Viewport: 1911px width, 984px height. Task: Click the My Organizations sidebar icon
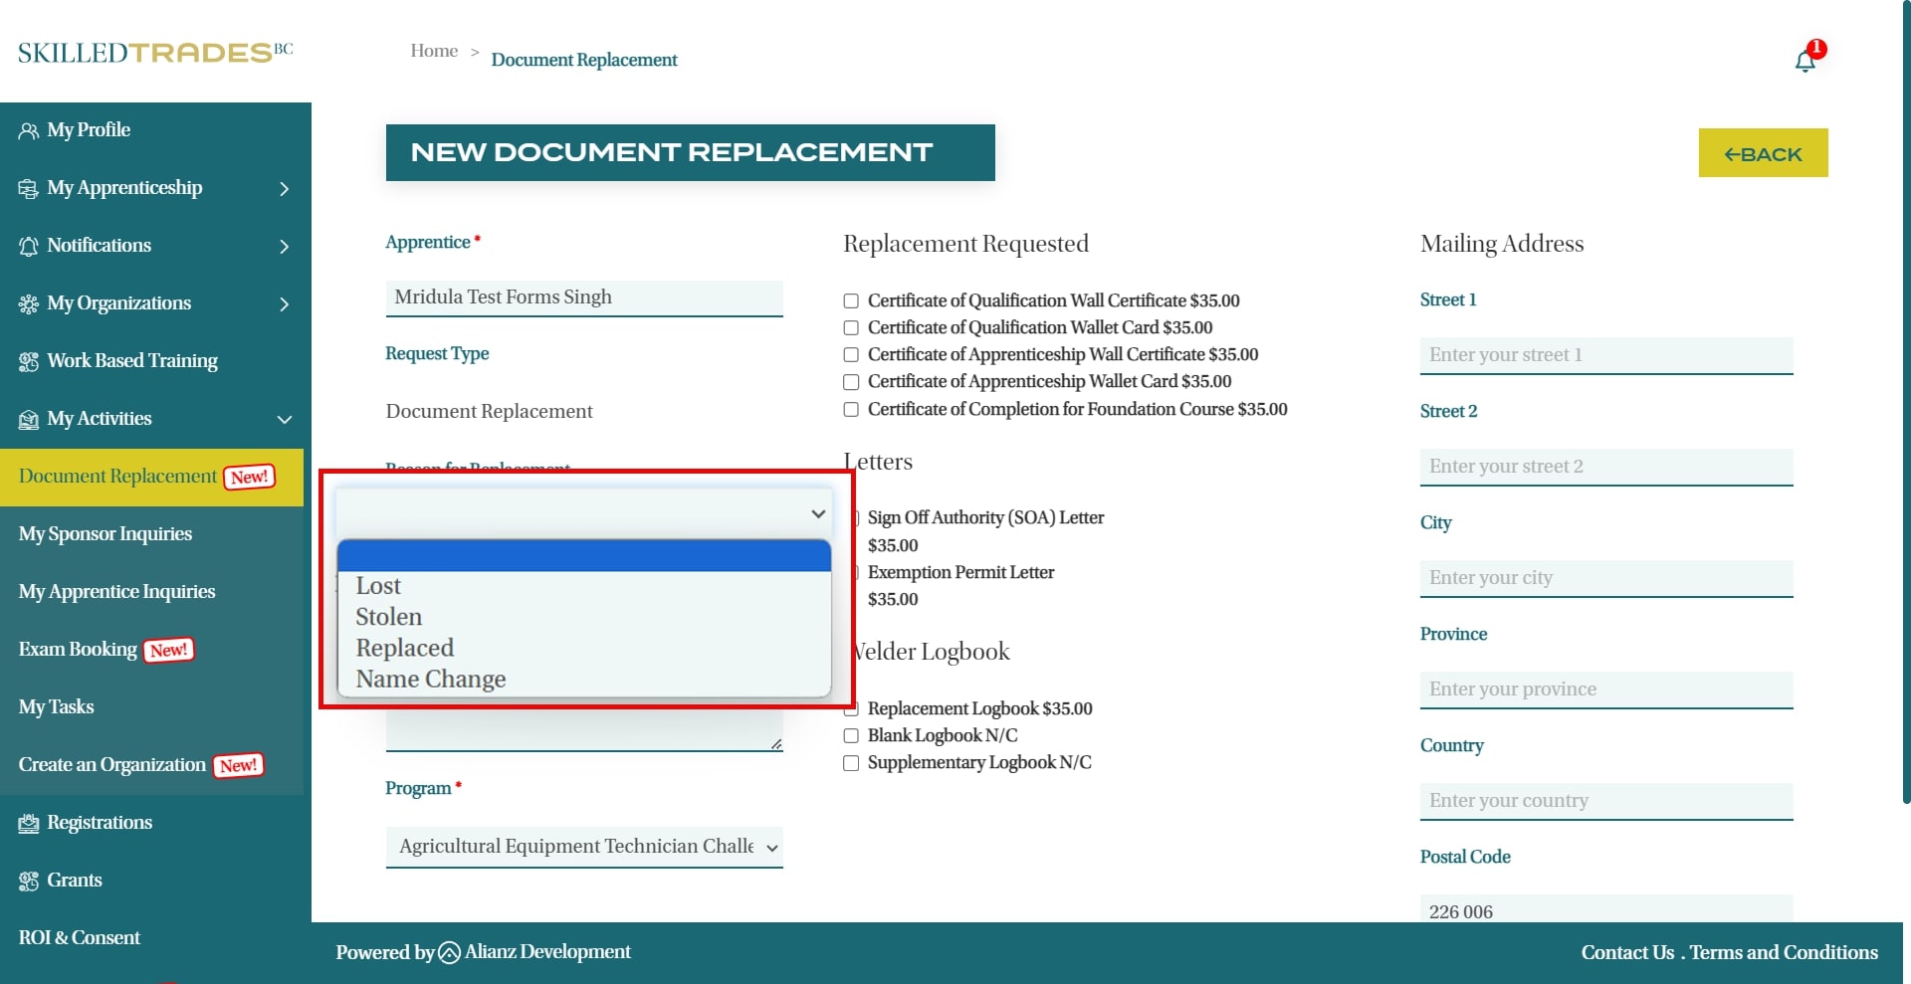(x=29, y=304)
